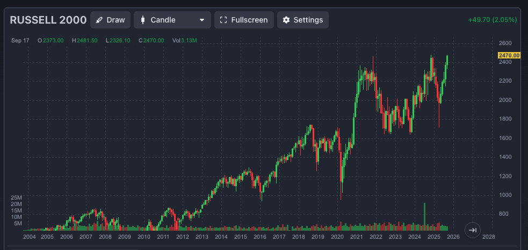This screenshot has height=250, width=528.
Task: Expand the Candle dropdown arrow
Action: pos(201,20)
